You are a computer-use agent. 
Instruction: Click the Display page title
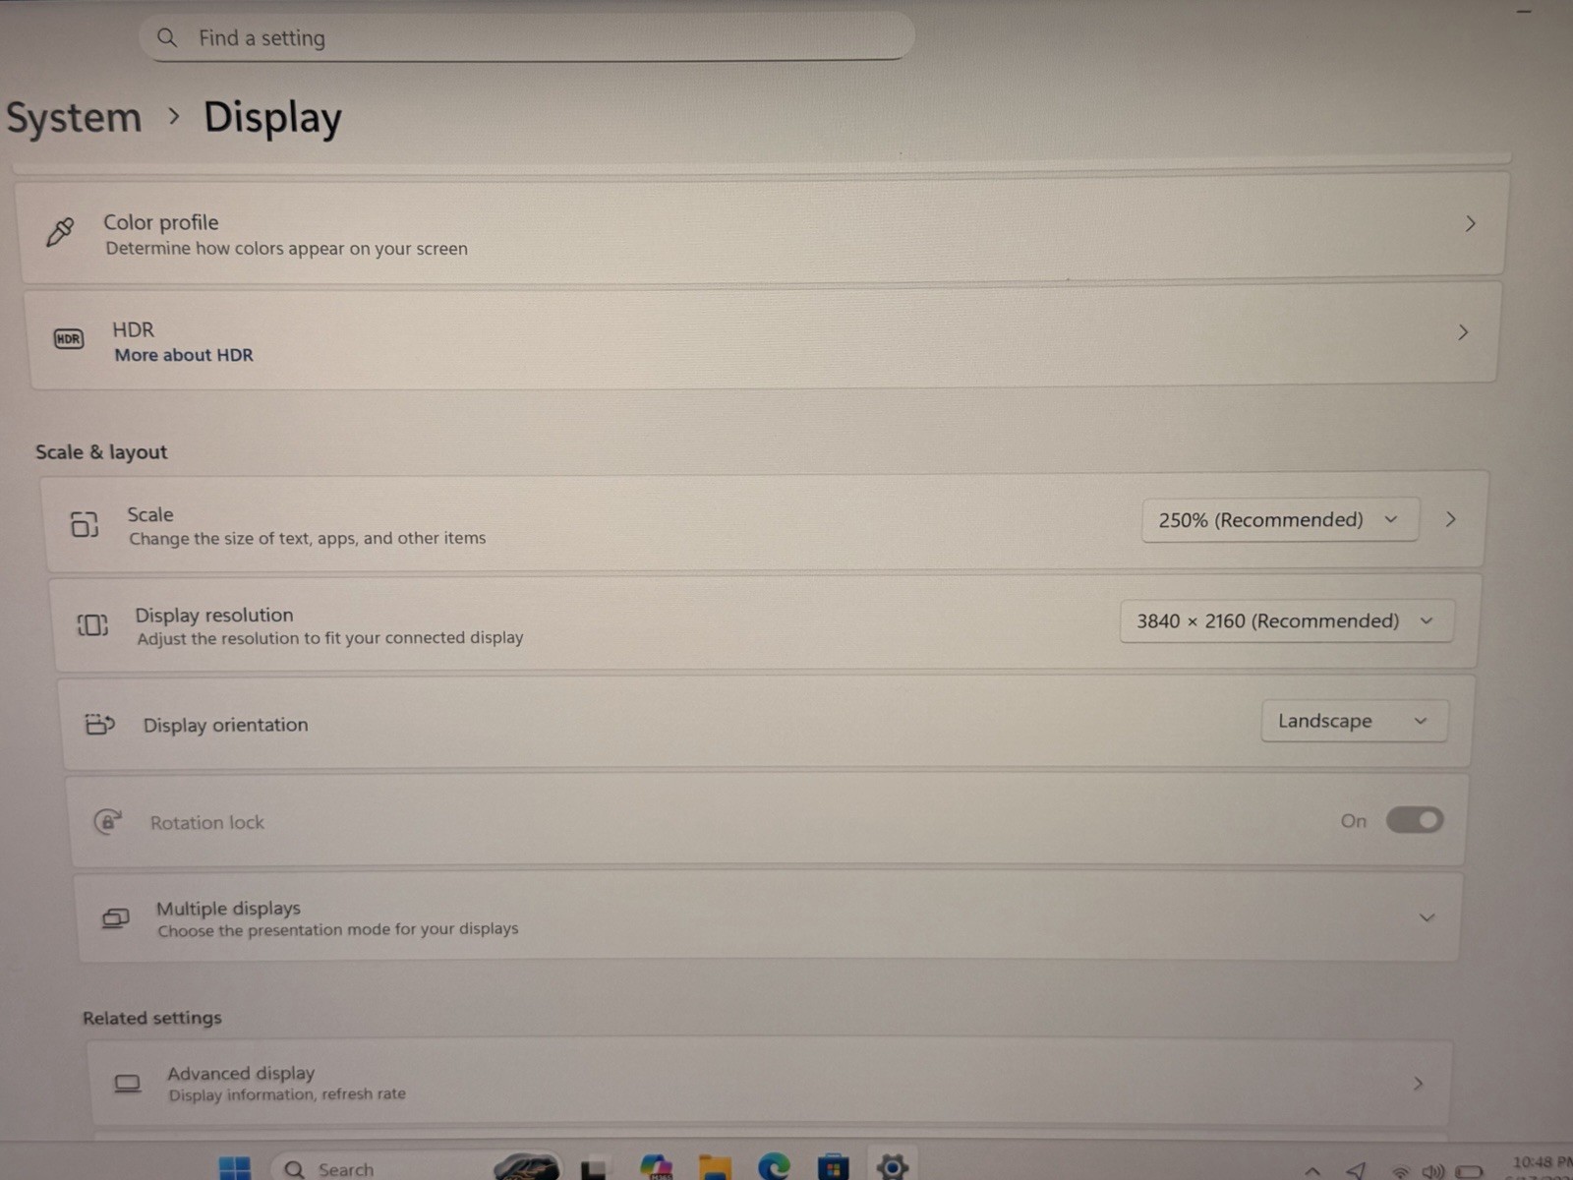pos(272,118)
